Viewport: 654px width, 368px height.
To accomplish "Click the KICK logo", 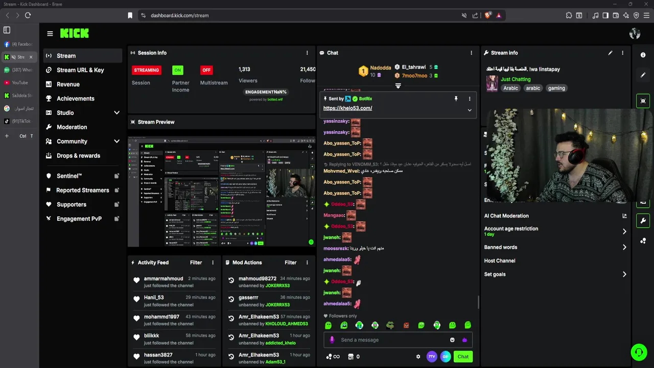I will [74, 33].
